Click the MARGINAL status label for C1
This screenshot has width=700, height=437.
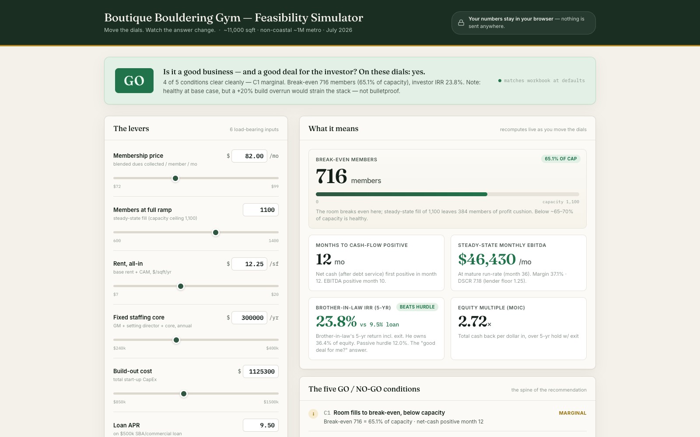[x=573, y=413]
